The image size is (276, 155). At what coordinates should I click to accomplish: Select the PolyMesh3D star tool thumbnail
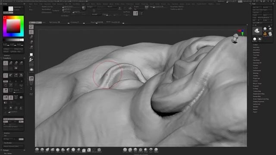point(270,29)
